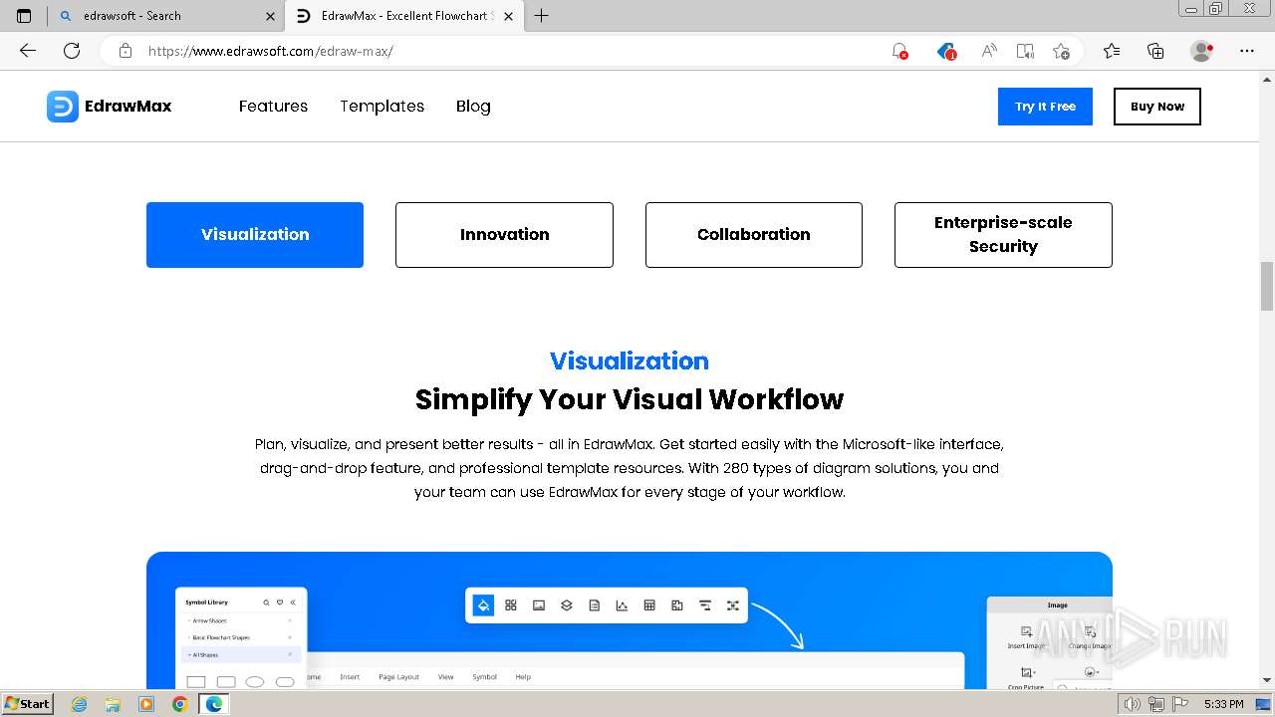The width and height of the screenshot is (1275, 717).
Task: Click the Insert menu in illustration
Action: [x=350, y=677]
